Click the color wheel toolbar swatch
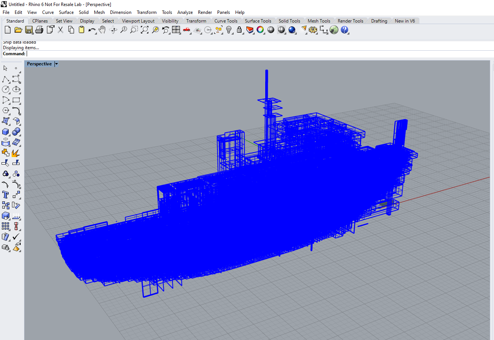Viewport: 494px width, 340px height. pyautogui.click(x=260, y=30)
